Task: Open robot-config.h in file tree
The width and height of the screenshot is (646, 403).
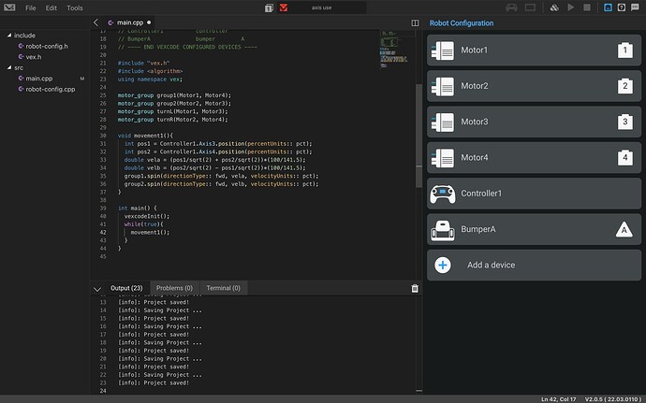Action: pyautogui.click(x=47, y=46)
